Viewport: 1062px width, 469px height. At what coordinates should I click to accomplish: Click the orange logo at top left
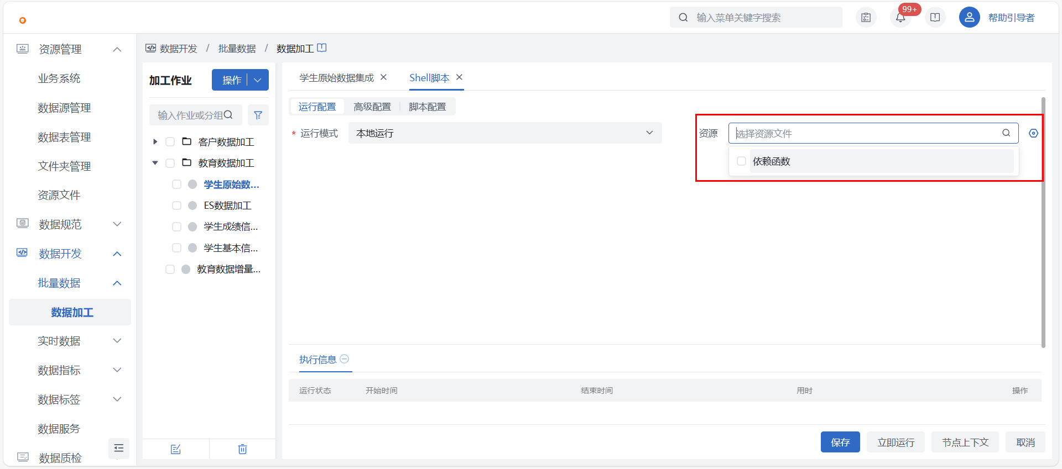pos(23,20)
